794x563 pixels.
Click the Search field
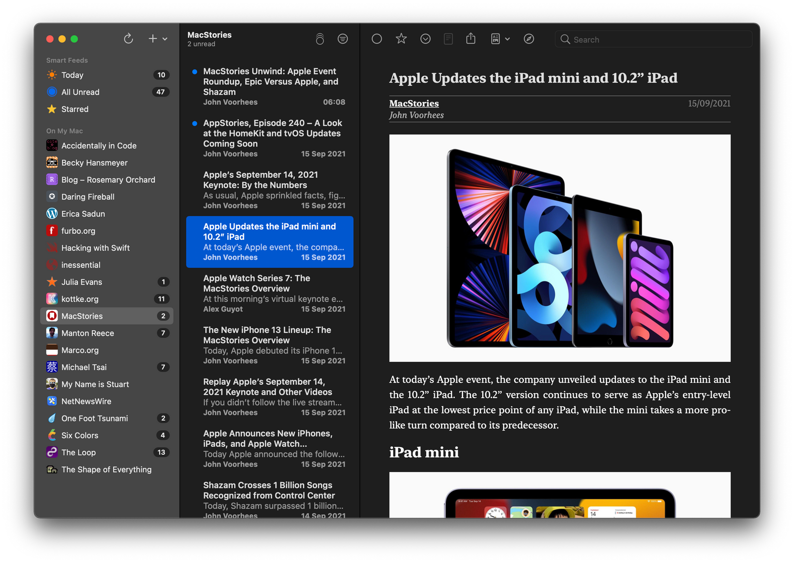(655, 40)
